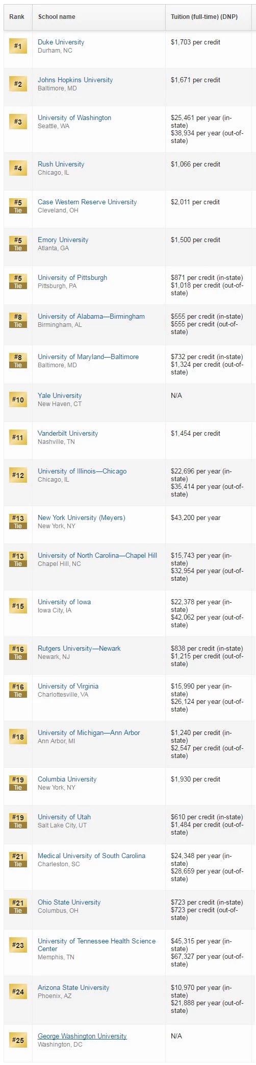The image size is (256, 1065).
Task: Open the George Washington University link
Action: pos(82,1036)
